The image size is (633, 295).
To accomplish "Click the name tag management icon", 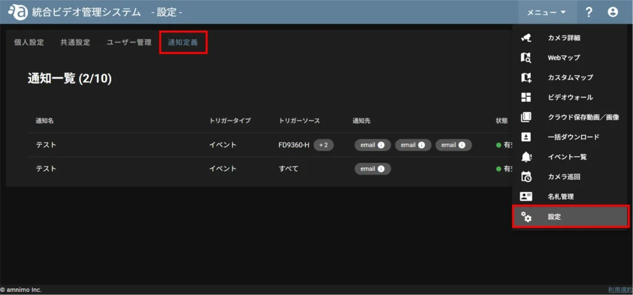I will (x=526, y=196).
